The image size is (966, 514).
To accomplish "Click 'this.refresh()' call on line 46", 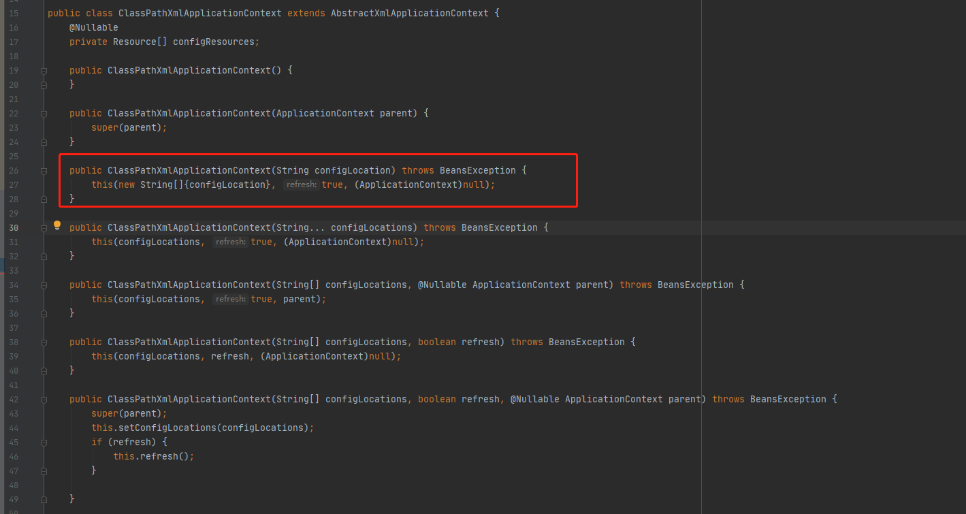I will (x=151, y=456).
